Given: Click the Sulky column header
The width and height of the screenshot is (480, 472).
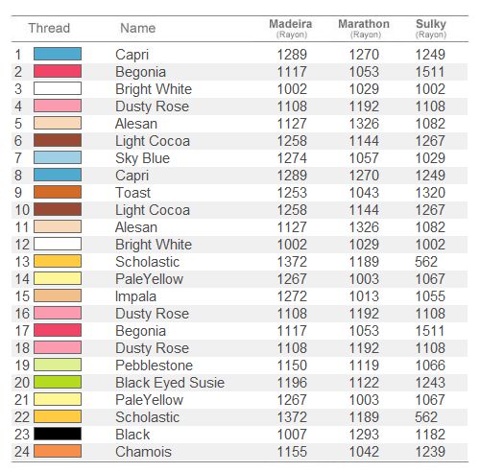Looking at the screenshot, I should tap(431, 28).
